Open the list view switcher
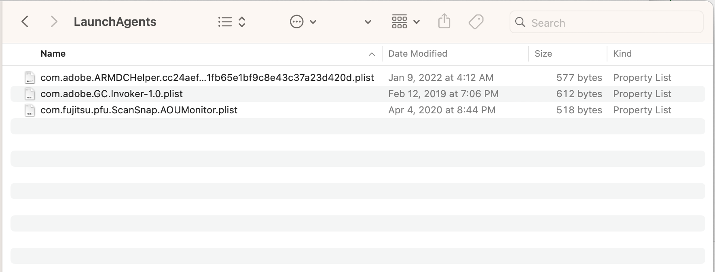The width and height of the screenshot is (715, 272). pos(231,22)
